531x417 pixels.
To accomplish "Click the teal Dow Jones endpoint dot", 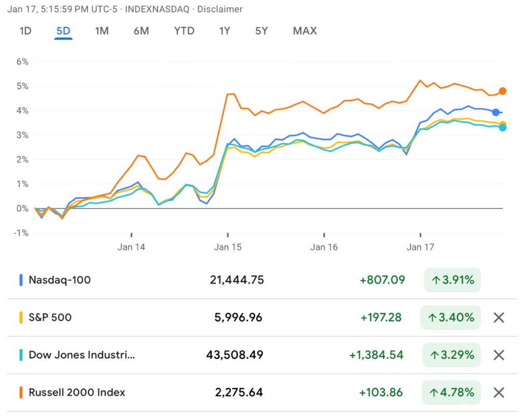I will pos(502,128).
